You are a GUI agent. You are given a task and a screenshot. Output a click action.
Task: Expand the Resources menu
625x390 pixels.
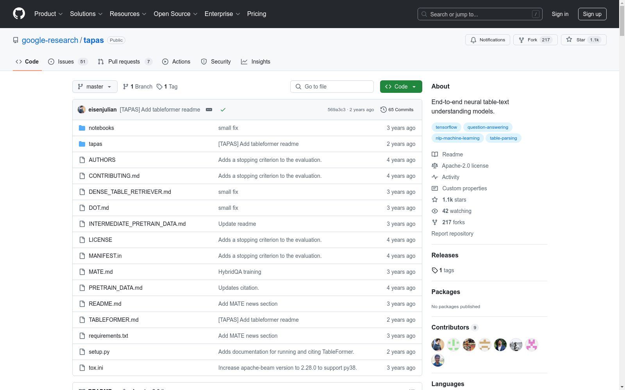point(128,14)
